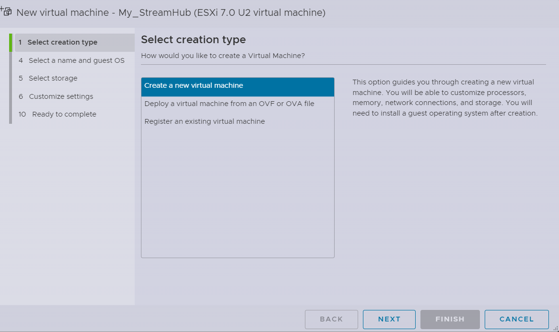Click the CANCEL button
Viewport: 559px width, 332px height.
click(516, 319)
